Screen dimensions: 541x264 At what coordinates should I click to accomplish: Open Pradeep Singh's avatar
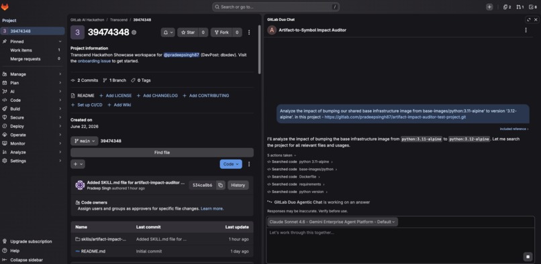(80, 185)
